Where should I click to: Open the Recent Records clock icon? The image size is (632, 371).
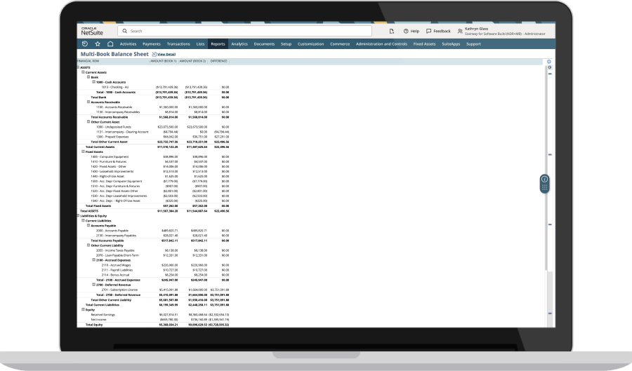(85, 43)
